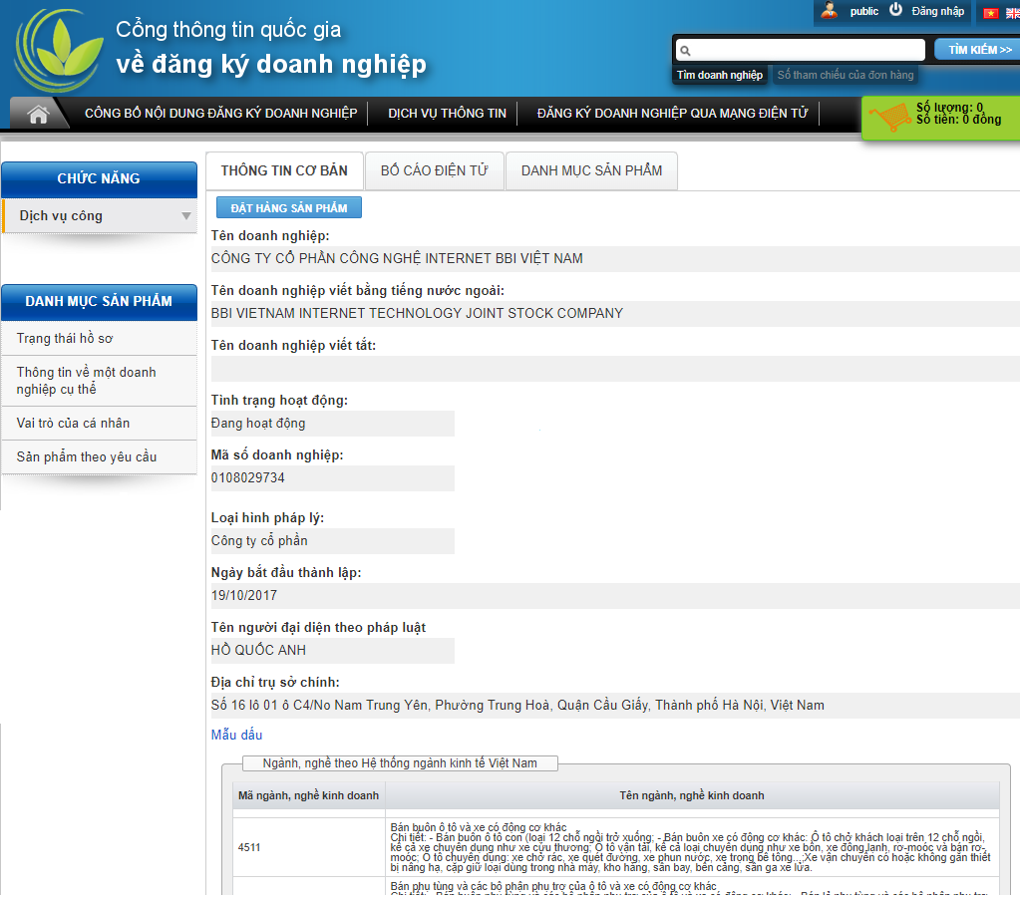The height and width of the screenshot is (899, 1020).
Task: Click industry code 4511 cell
Action: point(308,847)
